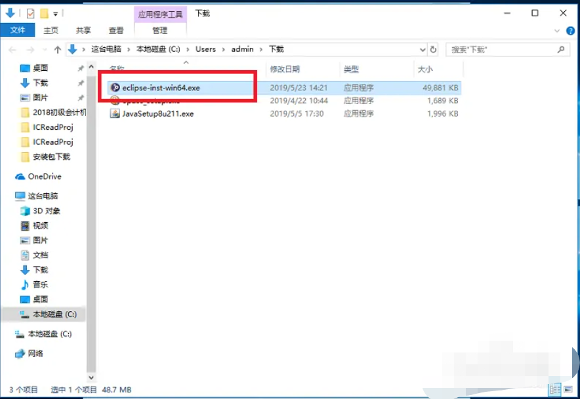This screenshot has height=399, width=580.
Task: Expand the ribbon with the chevron arrow
Action: coord(558,30)
